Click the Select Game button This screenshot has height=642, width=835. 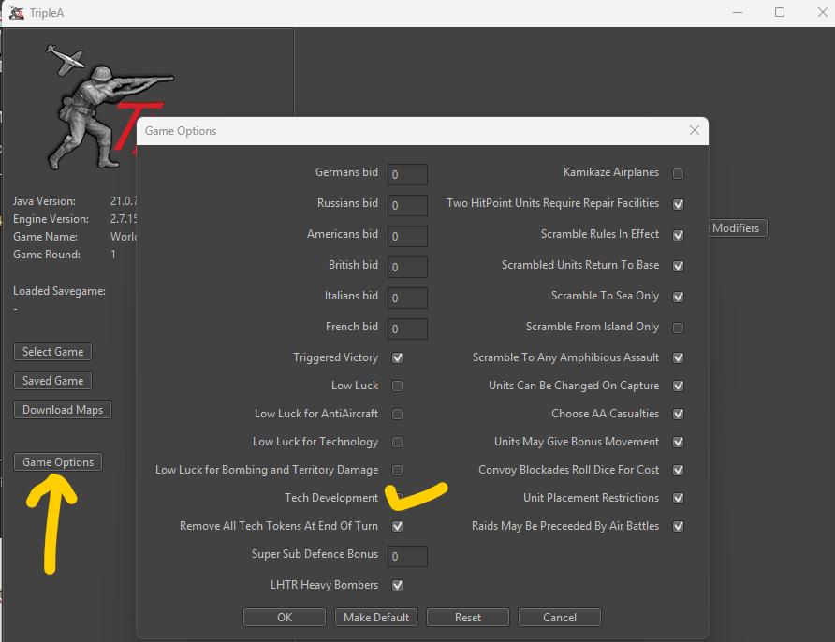52,352
